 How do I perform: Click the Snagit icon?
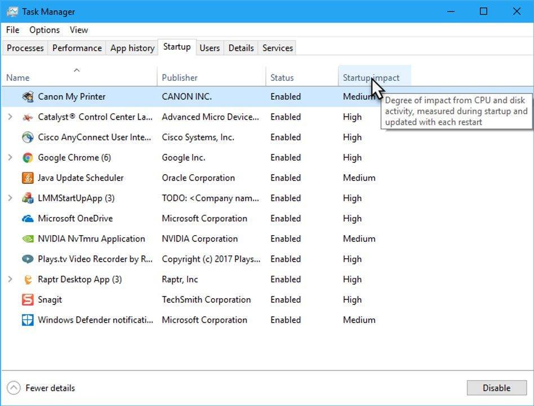tap(28, 299)
